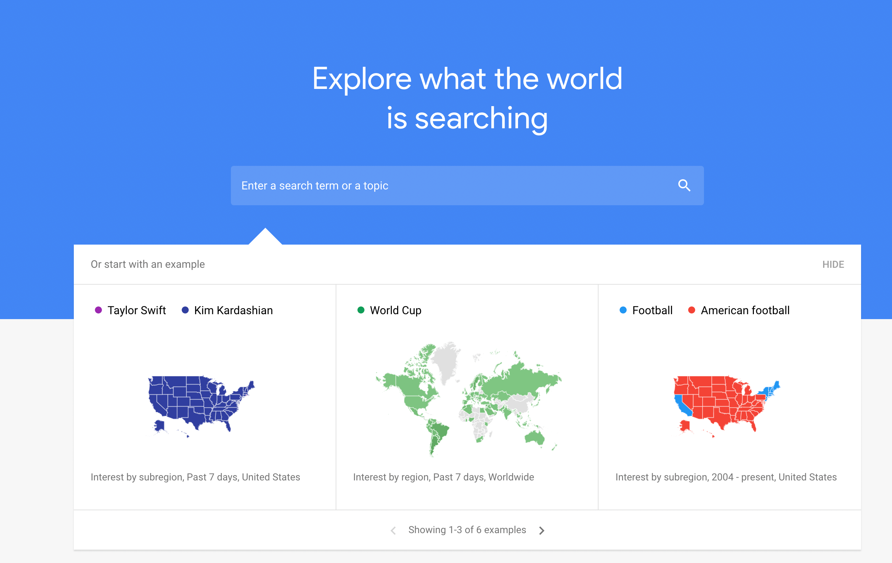Click the dark blue Kim Kardashian dot
Image resolution: width=892 pixels, height=563 pixels.
(x=185, y=310)
